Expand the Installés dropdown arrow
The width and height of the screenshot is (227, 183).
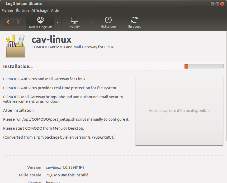coord(91,22)
